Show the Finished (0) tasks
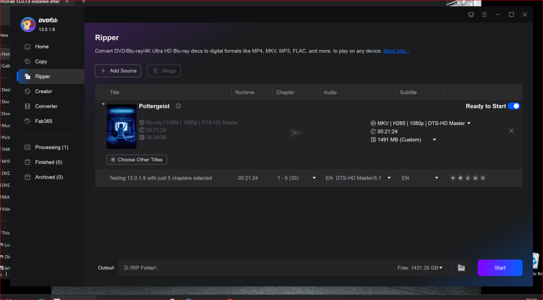Viewport: 543px width, 300px height. point(48,162)
